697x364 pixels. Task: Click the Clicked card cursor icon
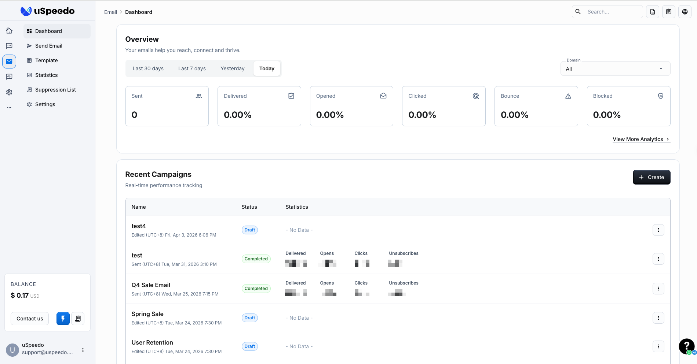(476, 96)
